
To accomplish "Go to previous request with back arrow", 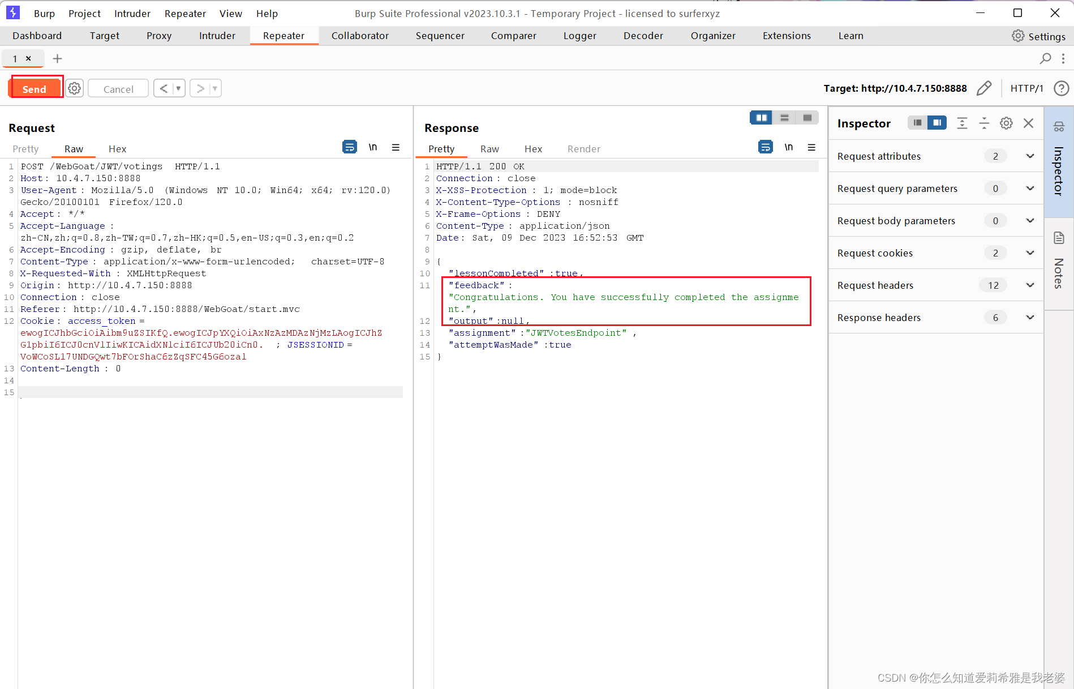I will (164, 88).
